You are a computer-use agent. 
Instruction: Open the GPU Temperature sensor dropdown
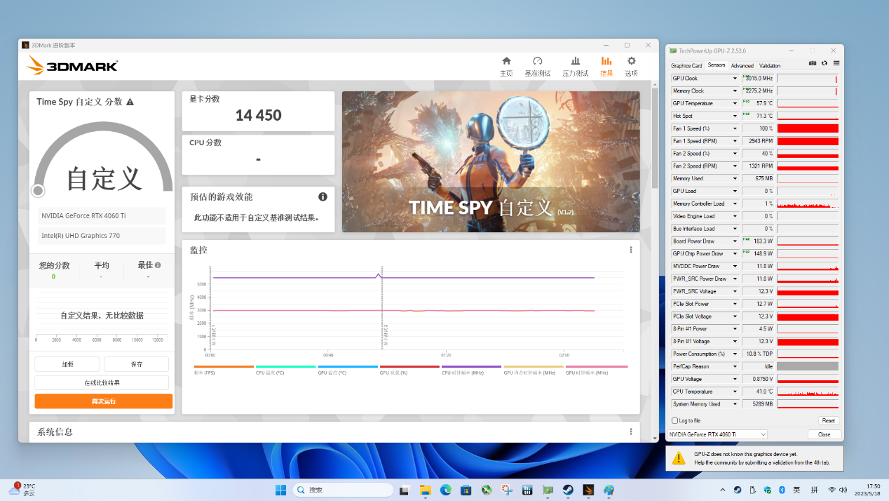(x=735, y=104)
